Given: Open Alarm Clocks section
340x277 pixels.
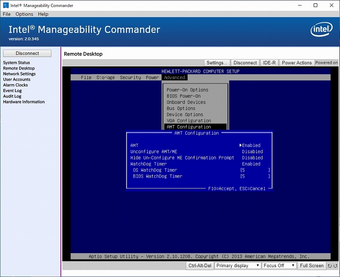Looking at the screenshot, I should (15, 85).
